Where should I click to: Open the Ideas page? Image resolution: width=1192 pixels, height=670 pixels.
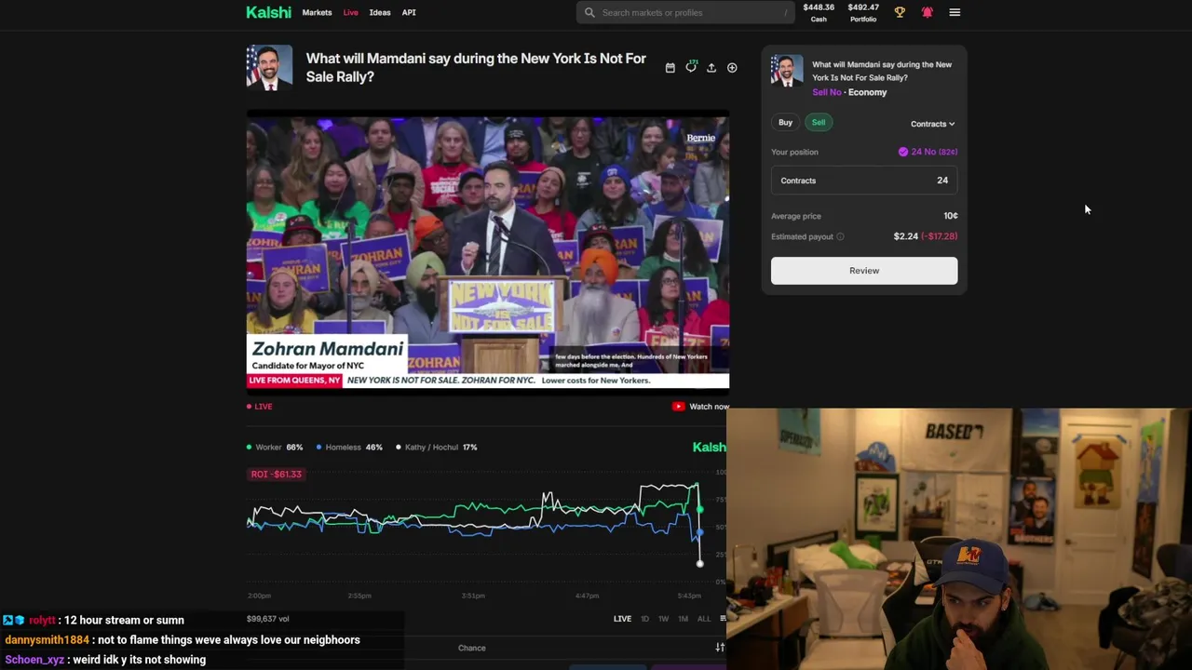(x=380, y=12)
